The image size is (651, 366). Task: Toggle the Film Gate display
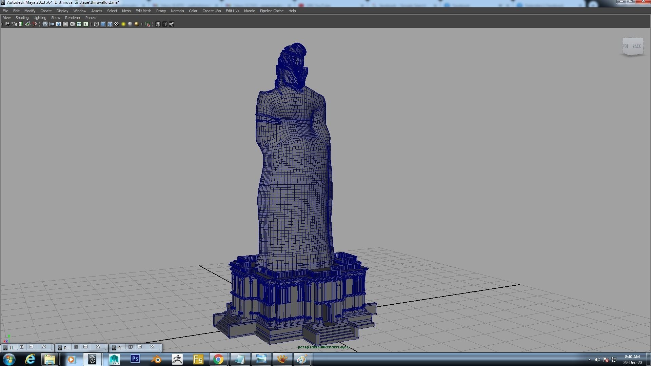[52, 24]
